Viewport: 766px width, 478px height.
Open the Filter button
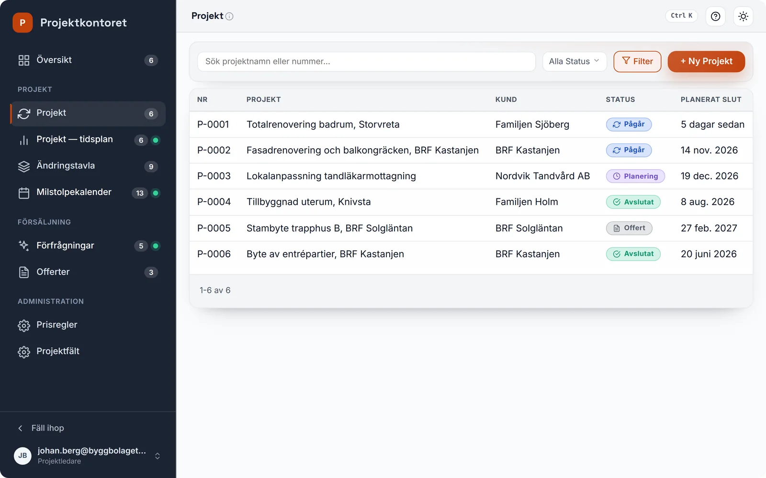pyautogui.click(x=637, y=61)
